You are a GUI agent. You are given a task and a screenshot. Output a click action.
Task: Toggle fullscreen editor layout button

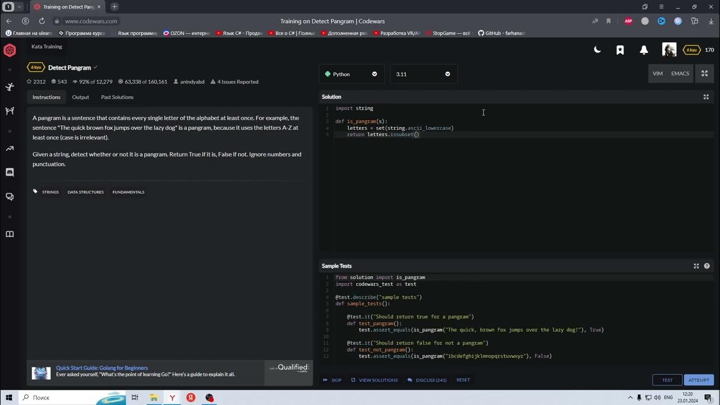704,74
